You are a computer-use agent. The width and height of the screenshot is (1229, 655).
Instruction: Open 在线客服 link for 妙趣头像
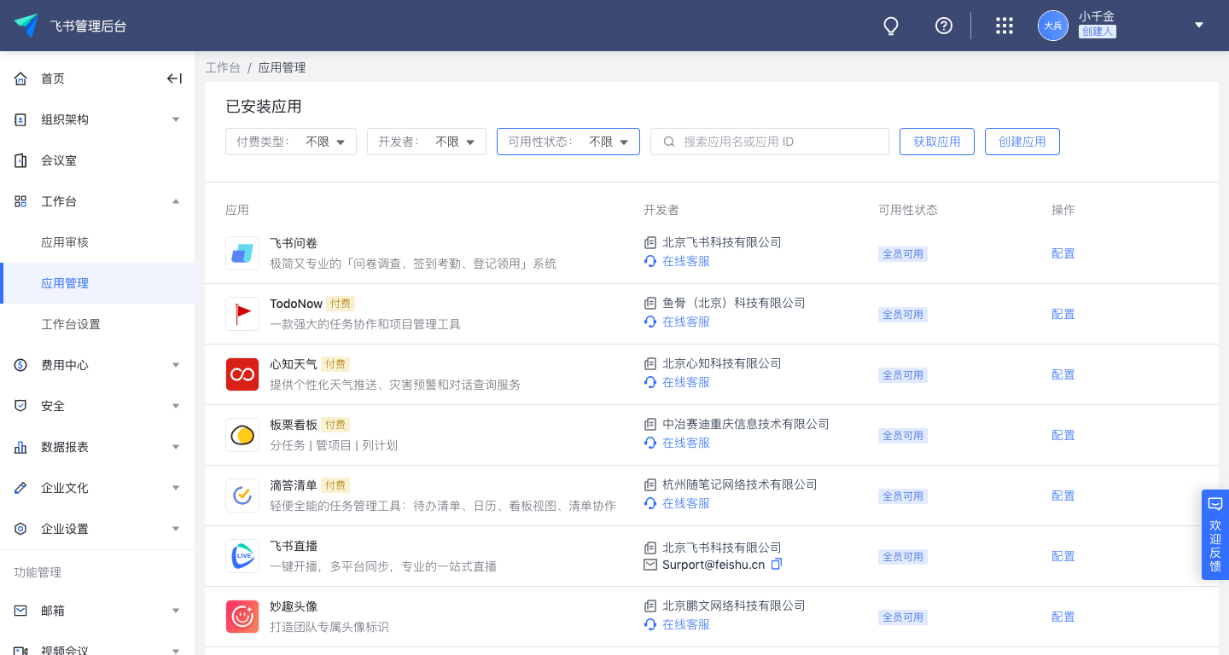(686, 624)
